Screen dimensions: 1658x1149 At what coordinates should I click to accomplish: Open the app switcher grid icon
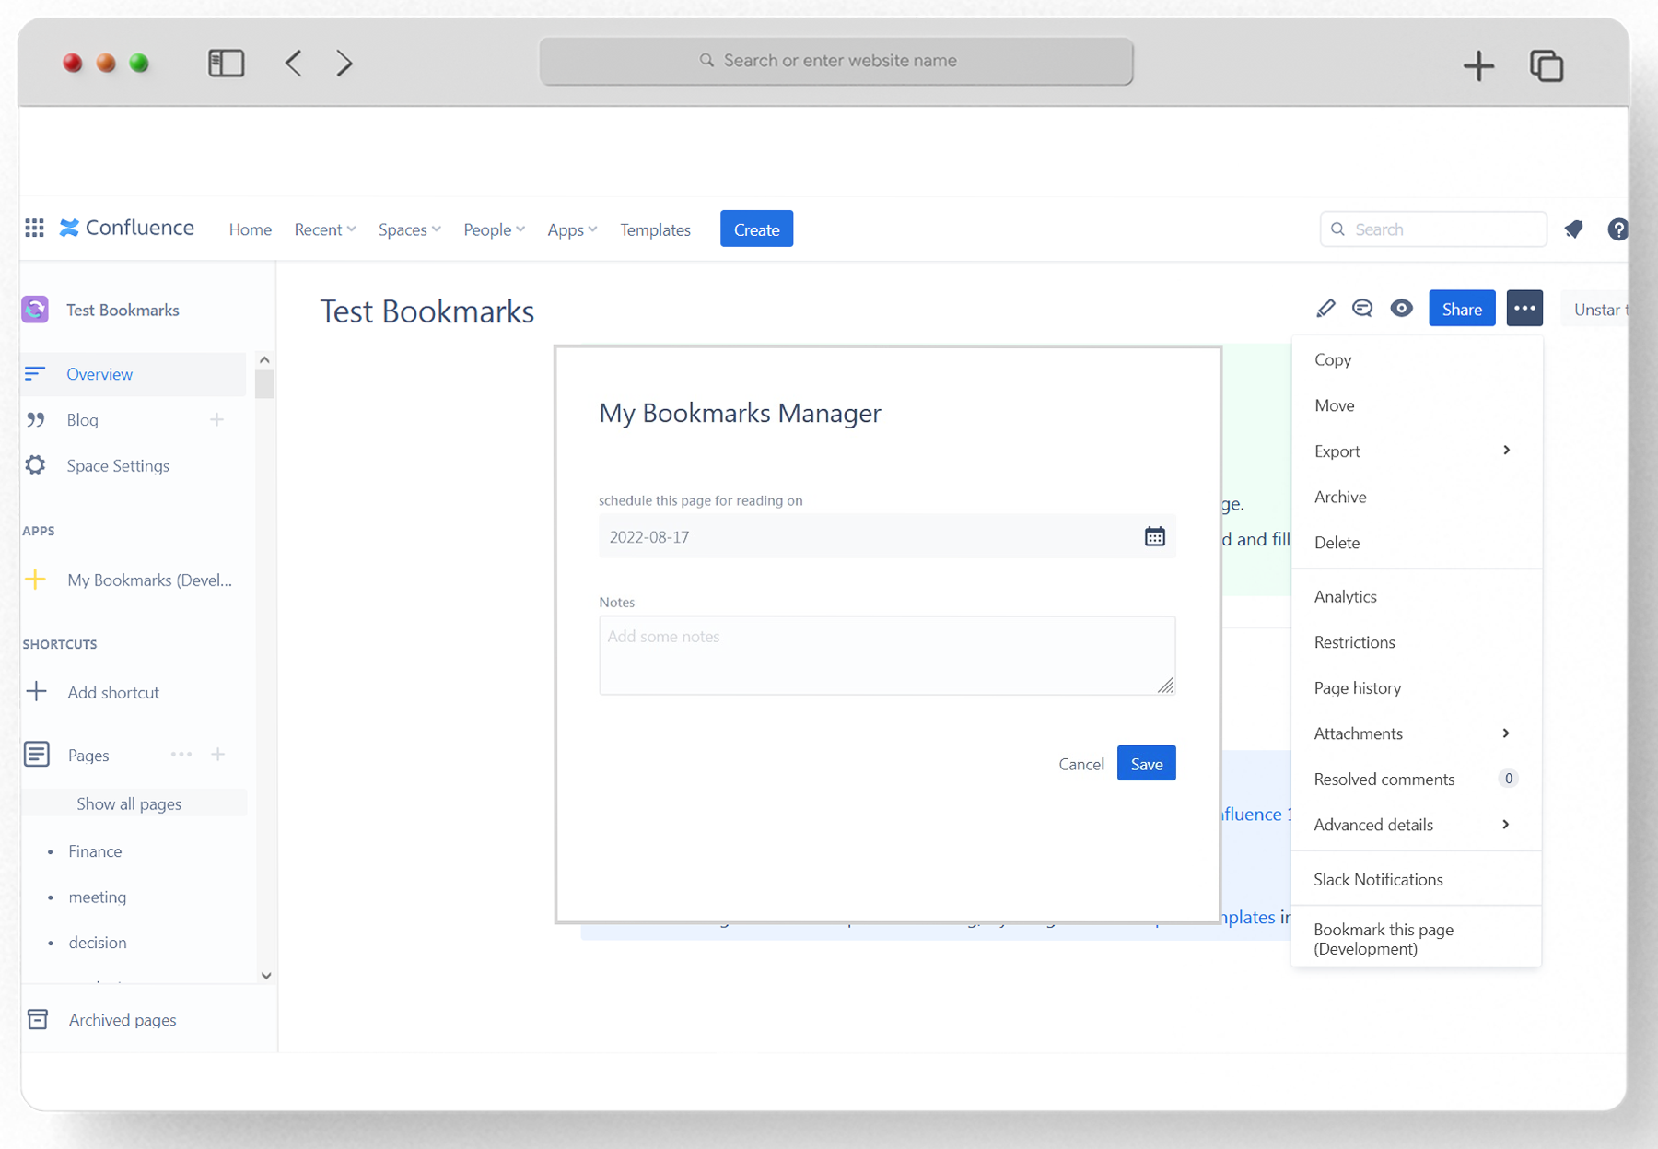pyautogui.click(x=34, y=228)
